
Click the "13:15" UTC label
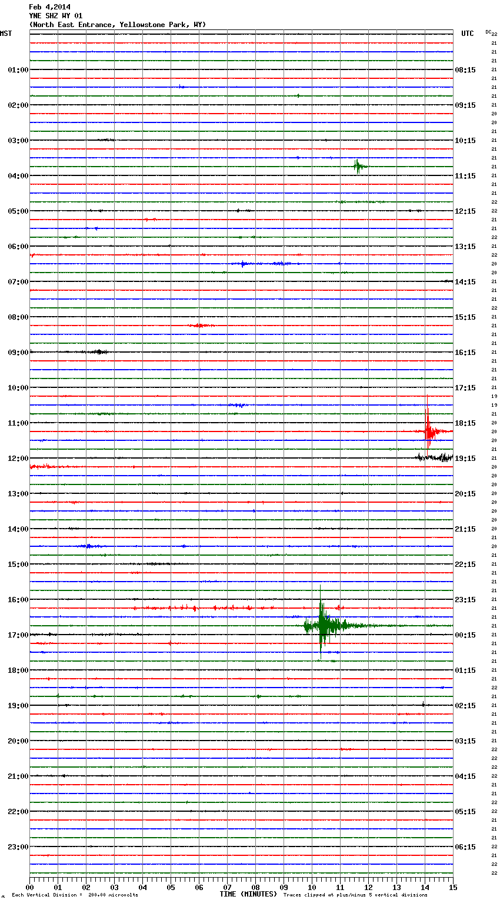pos(465,247)
